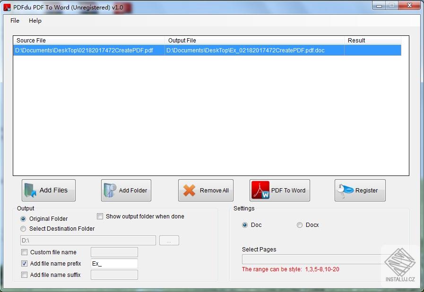The width and height of the screenshot is (424, 292).
Task: Select the Original Folder radio button
Action: 23,219
